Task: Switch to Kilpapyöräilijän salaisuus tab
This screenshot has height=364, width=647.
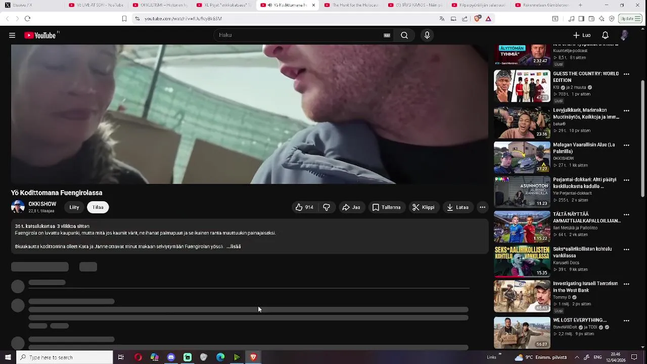Action: 478,5
